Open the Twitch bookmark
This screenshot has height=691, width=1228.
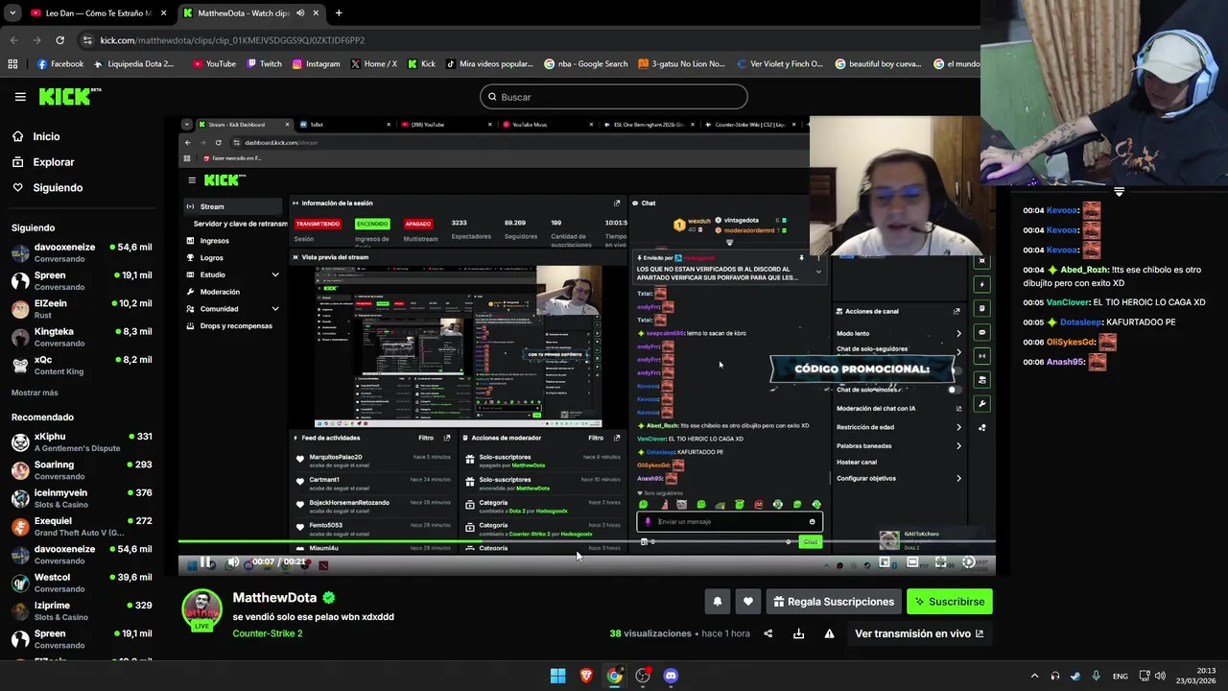264,64
